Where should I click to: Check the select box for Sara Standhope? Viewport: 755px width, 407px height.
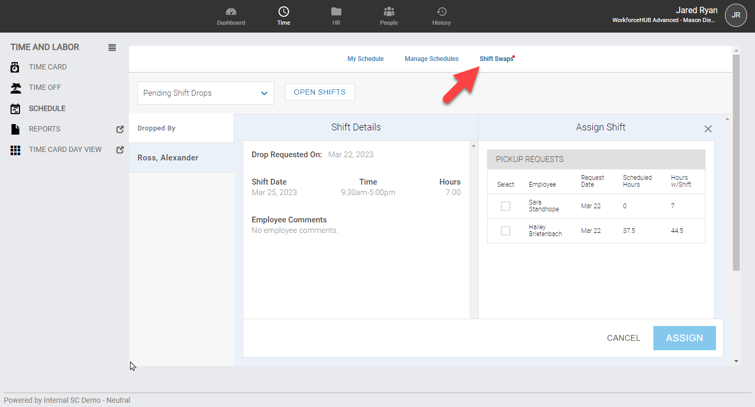tap(505, 206)
